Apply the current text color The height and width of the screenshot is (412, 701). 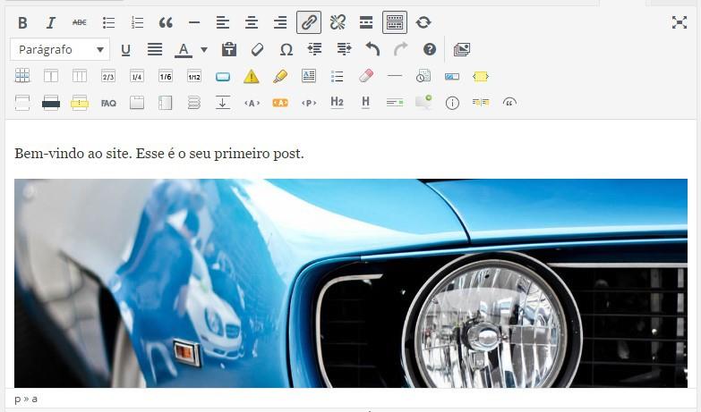point(184,49)
